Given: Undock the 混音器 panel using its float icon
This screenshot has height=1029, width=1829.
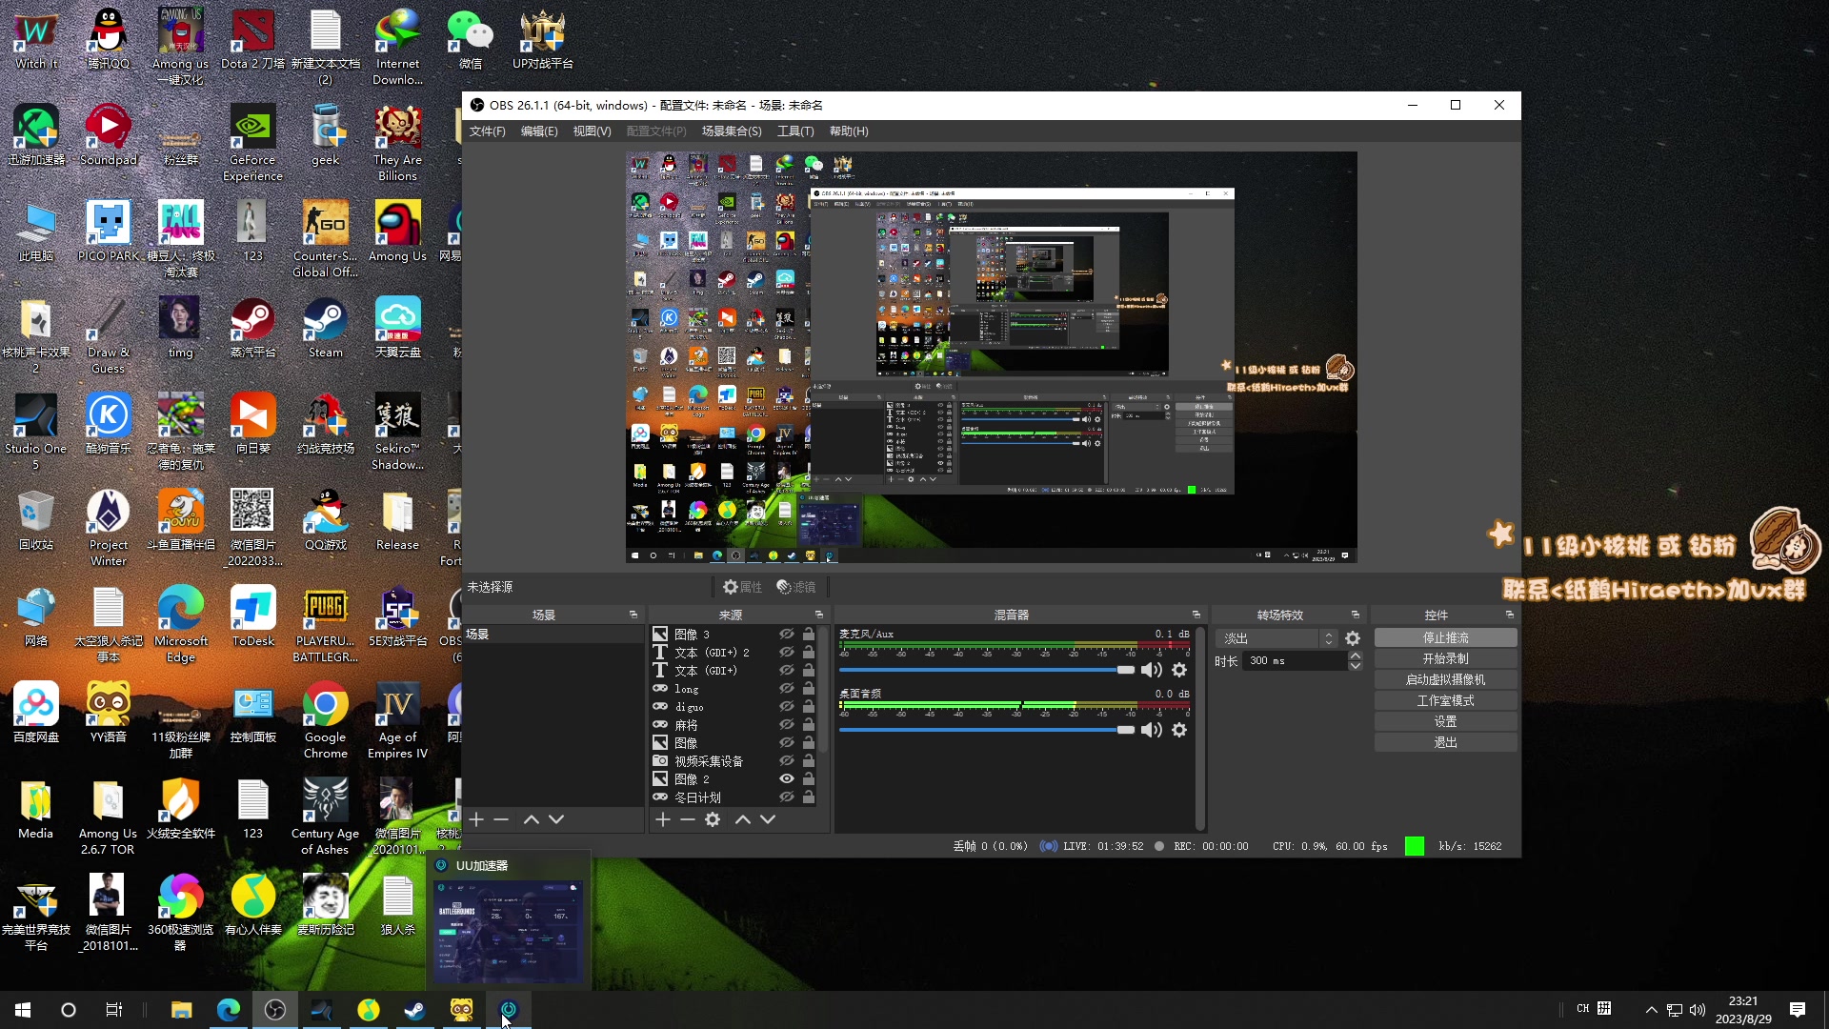Looking at the screenshot, I should point(1196,615).
